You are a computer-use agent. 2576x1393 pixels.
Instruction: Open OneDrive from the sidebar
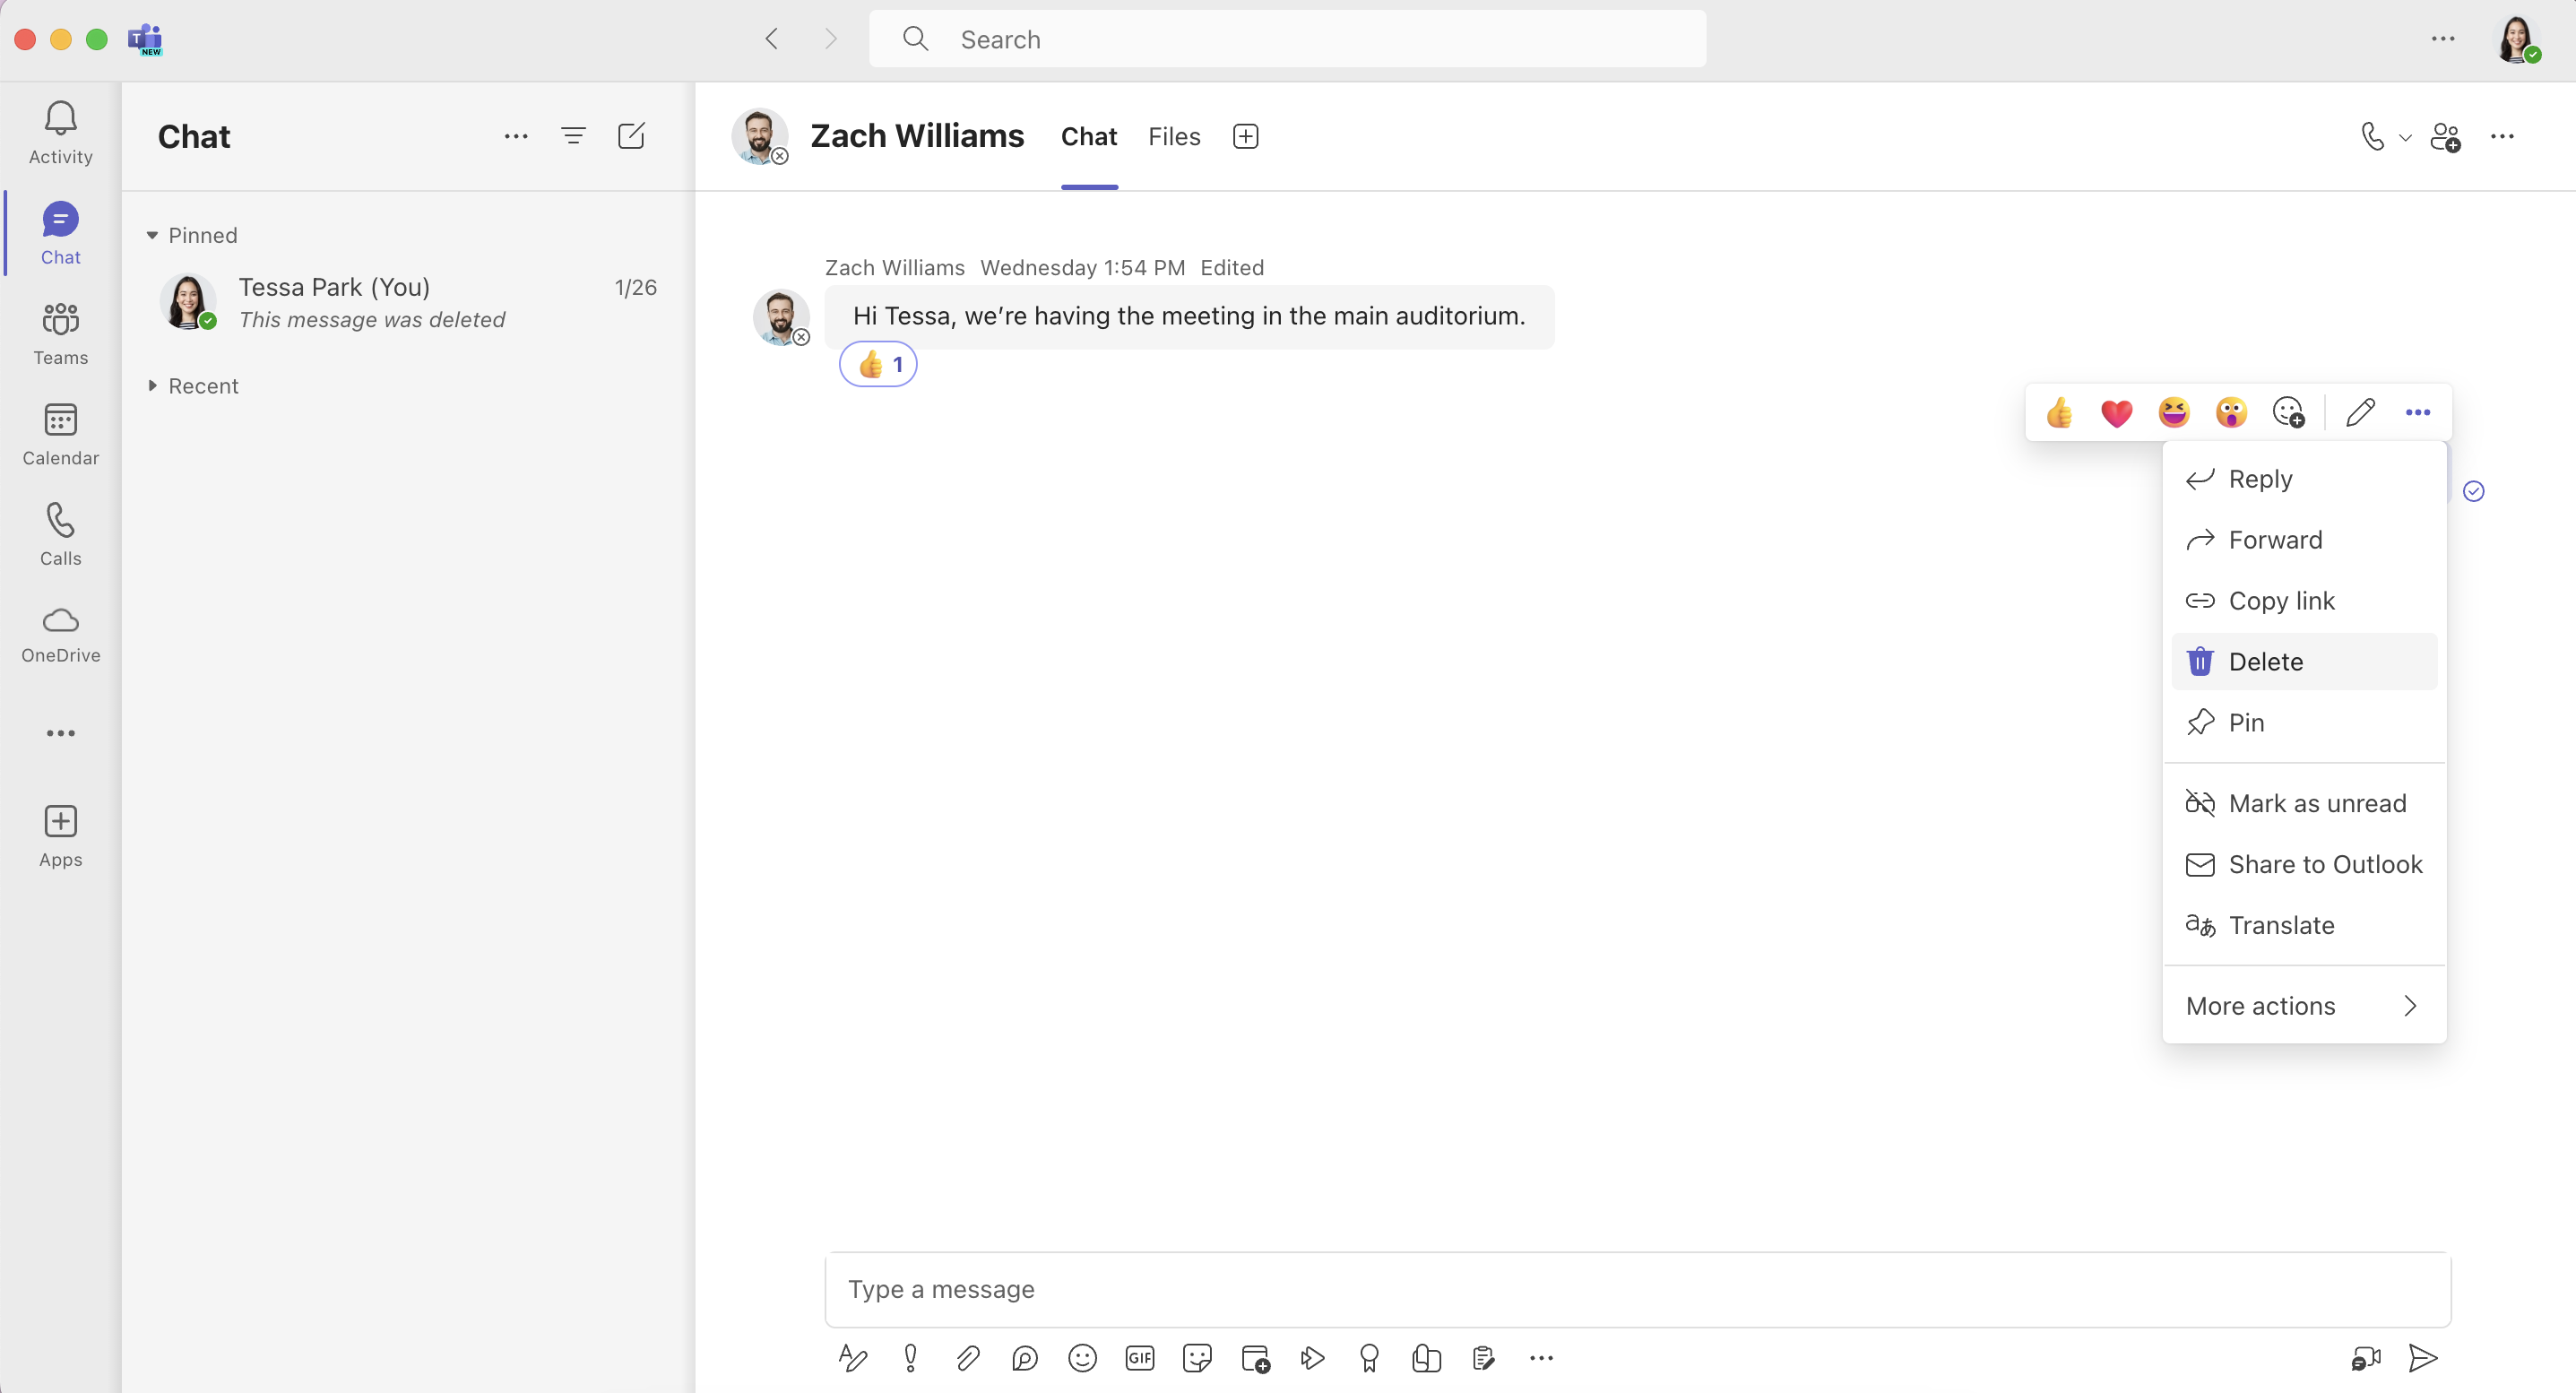[x=60, y=634]
